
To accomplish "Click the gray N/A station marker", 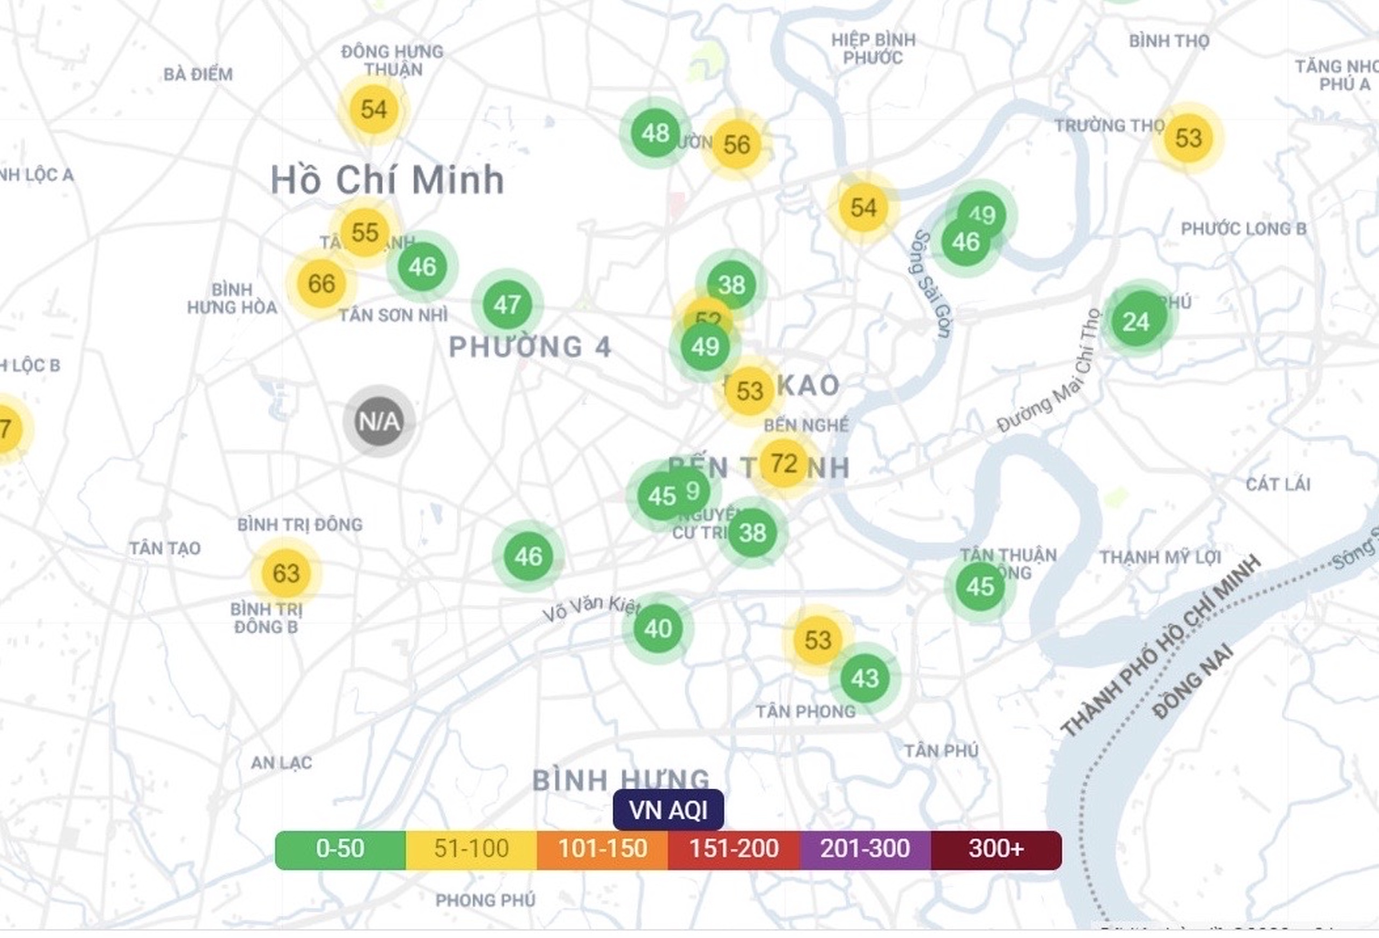I will pyautogui.click(x=379, y=421).
